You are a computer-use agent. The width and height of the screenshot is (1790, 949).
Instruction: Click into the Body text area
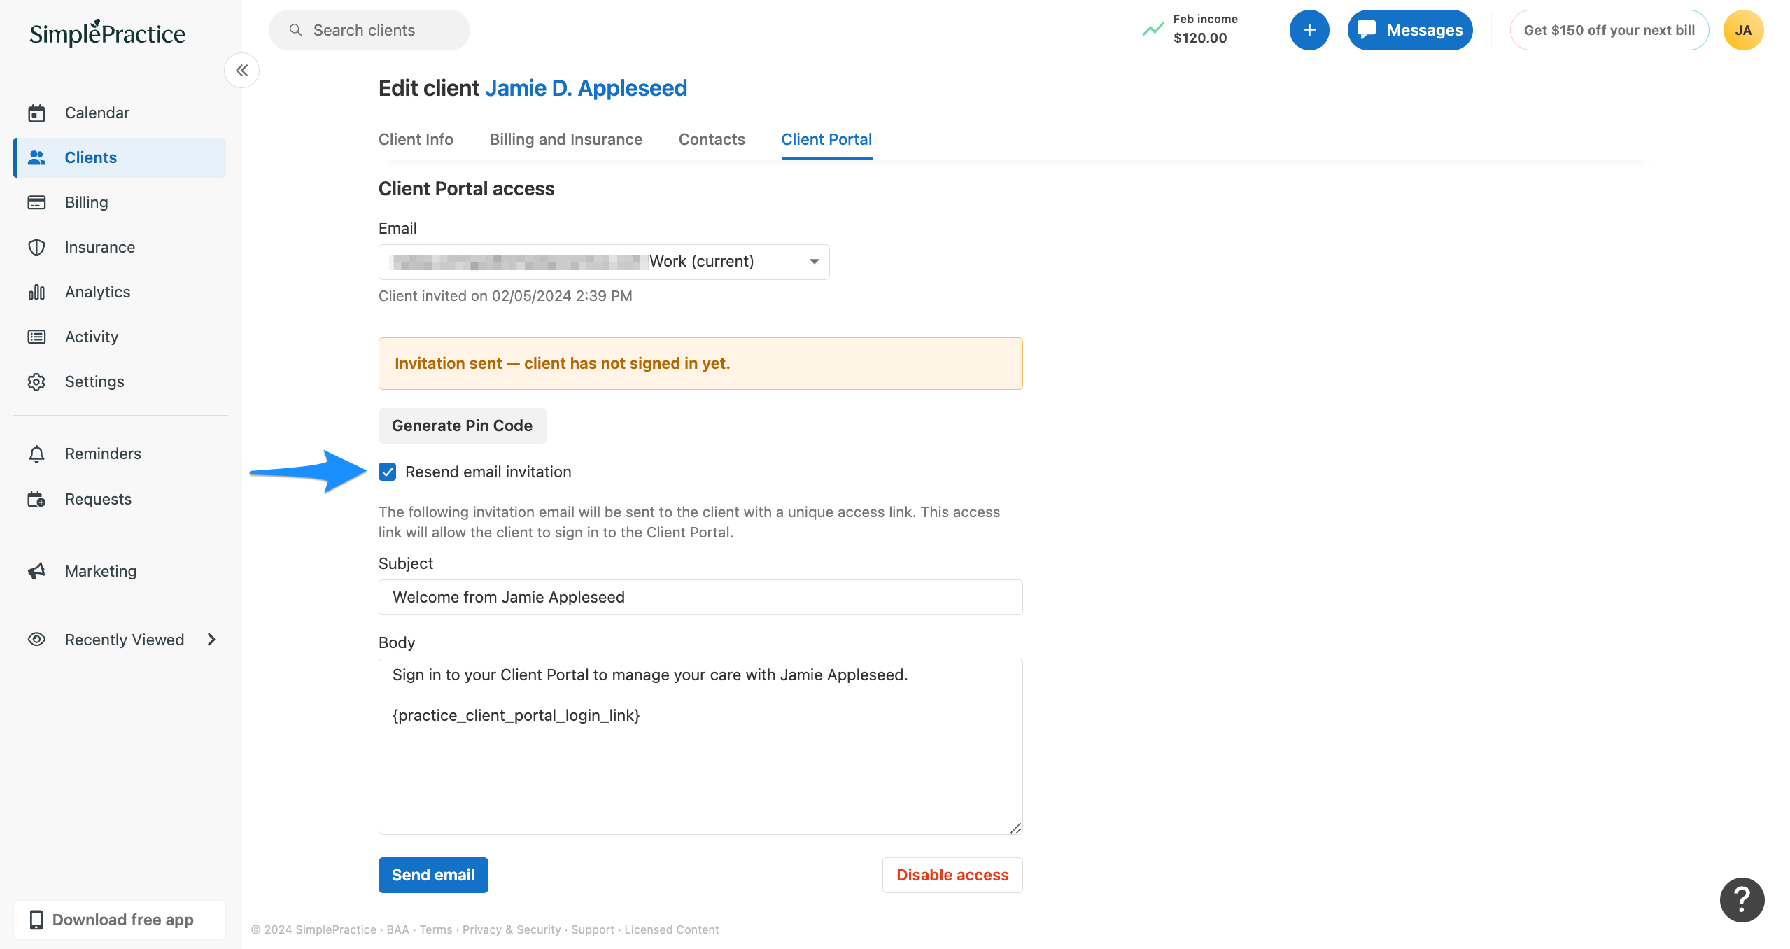(x=700, y=747)
